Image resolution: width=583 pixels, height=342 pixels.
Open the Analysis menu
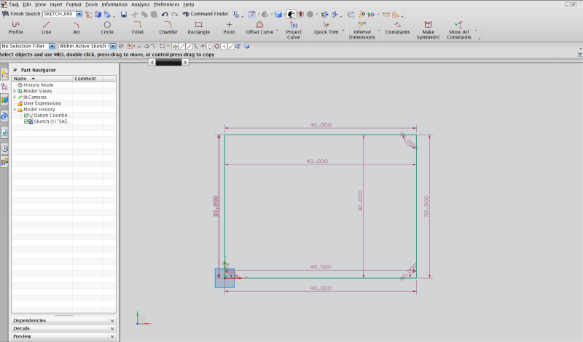click(141, 4)
